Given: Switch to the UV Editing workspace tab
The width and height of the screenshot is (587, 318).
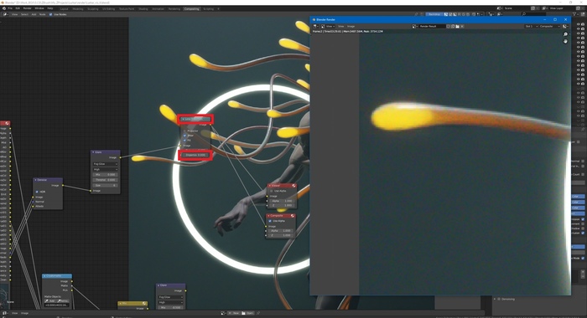Looking at the screenshot, I should coord(108,8).
